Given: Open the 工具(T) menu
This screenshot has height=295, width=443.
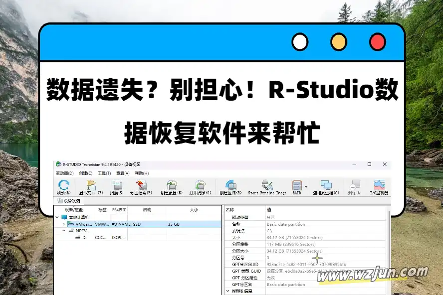Looking at the screenshot, I should (x=104, y=173).
